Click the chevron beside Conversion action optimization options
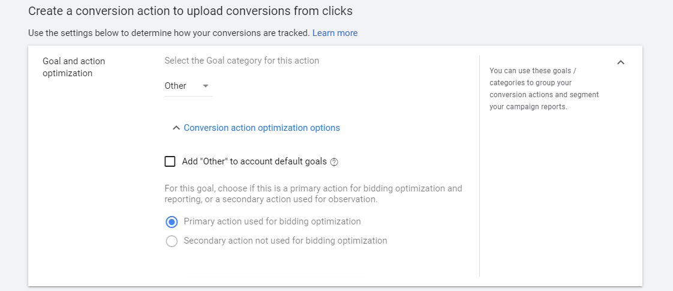 [176, 128]
